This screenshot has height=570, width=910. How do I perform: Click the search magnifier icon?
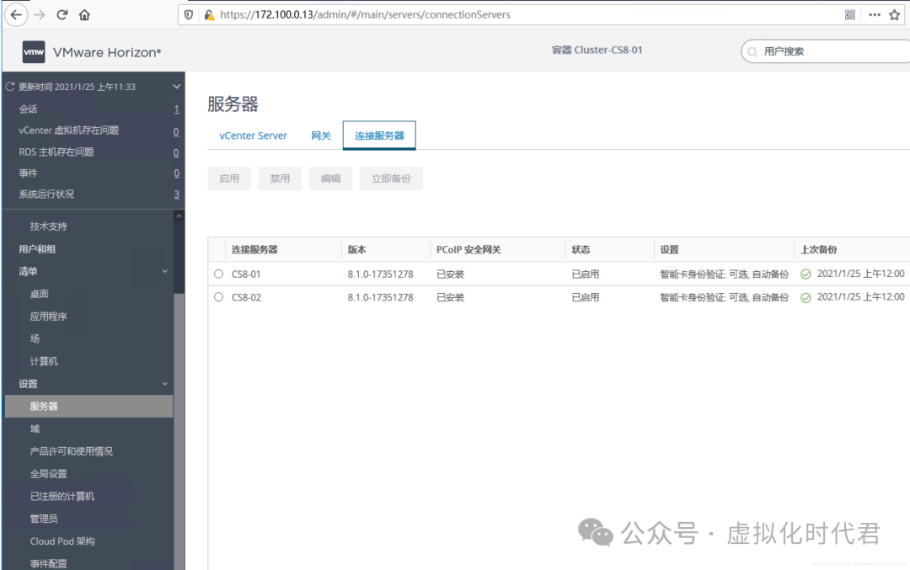point(752,51)
